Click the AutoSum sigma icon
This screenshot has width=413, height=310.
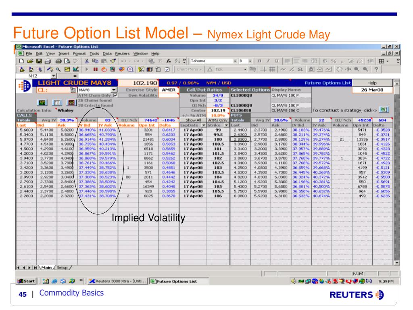point(160,61)
